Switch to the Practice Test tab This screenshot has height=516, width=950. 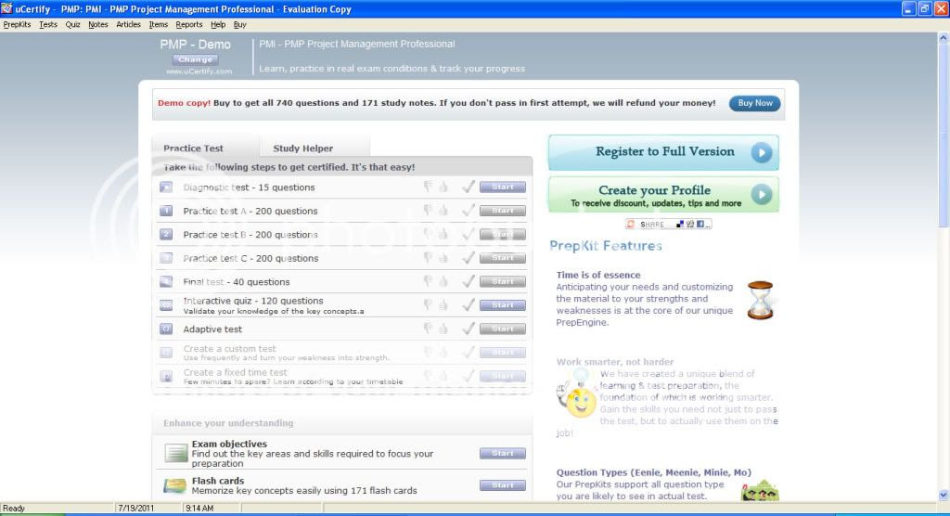coord(193,148)
